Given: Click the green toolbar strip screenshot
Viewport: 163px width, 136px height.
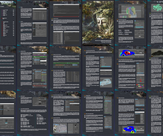Looking at the screenshot, I should click(66, 65).
